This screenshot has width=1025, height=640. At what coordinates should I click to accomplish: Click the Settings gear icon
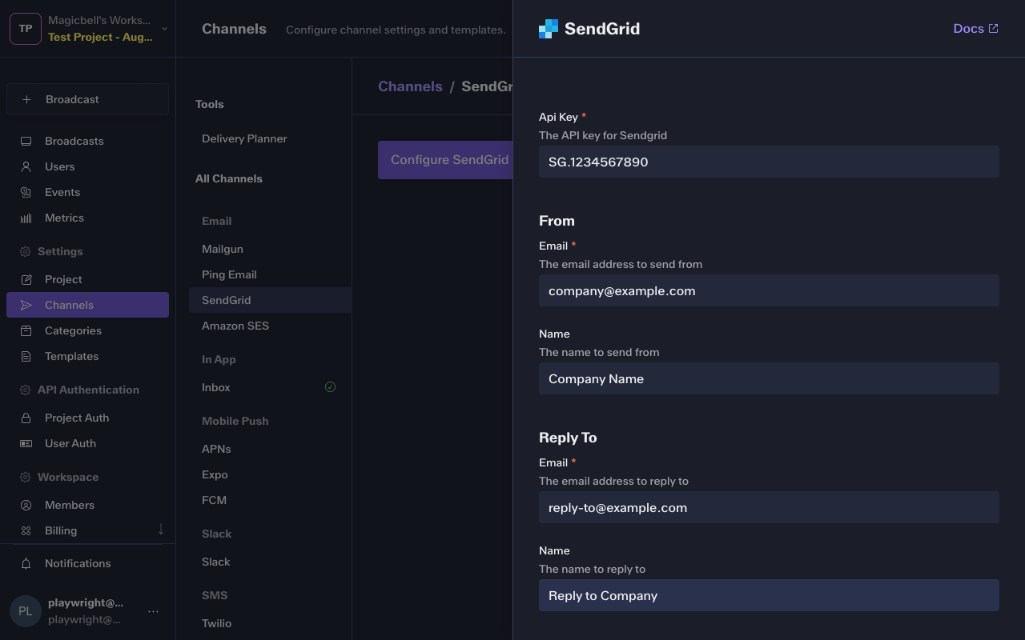click(25, 251)
